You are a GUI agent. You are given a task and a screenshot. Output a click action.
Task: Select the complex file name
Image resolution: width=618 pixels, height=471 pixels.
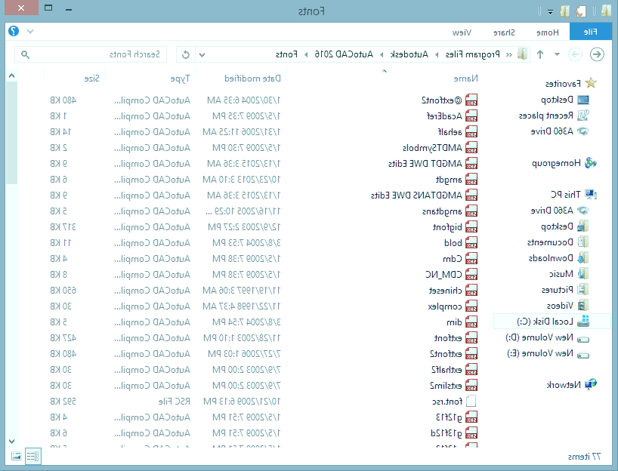[x=445, y=306]
